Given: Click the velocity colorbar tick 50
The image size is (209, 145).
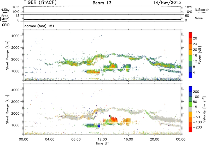Looking at the screenshot, I should [x=195, y=102].
